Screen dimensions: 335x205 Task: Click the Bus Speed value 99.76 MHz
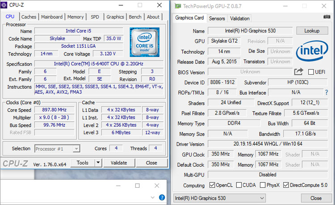54,125
